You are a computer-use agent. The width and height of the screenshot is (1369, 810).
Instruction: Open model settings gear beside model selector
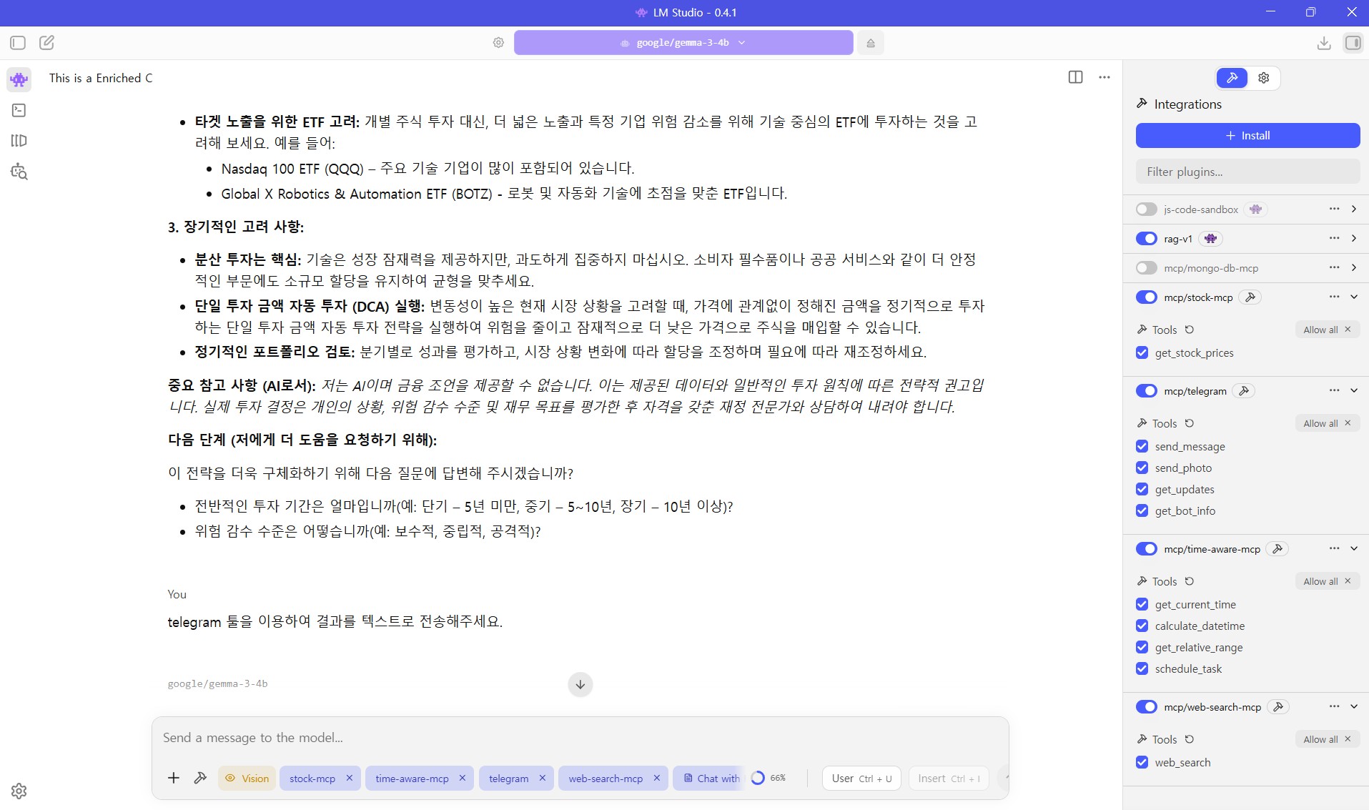click(498, 43)
